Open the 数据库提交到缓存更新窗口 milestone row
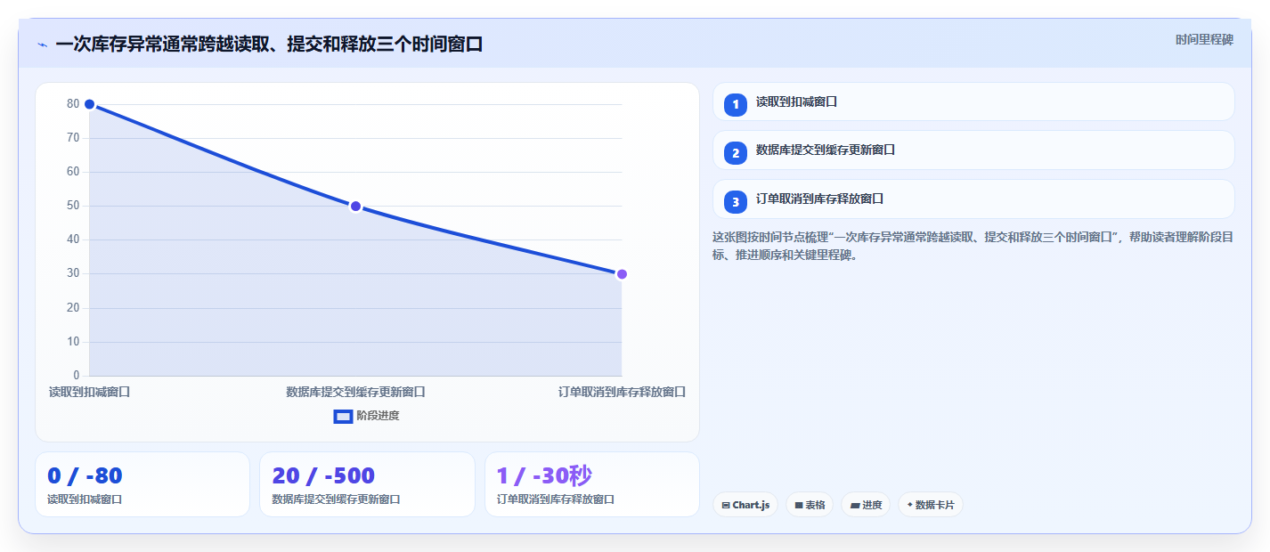 (973, 150)
